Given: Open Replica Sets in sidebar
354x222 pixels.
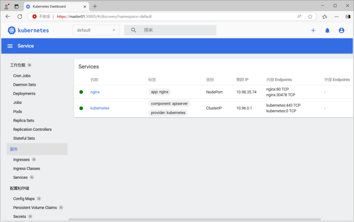Looking at the screenshot, I should click(24, 121).
